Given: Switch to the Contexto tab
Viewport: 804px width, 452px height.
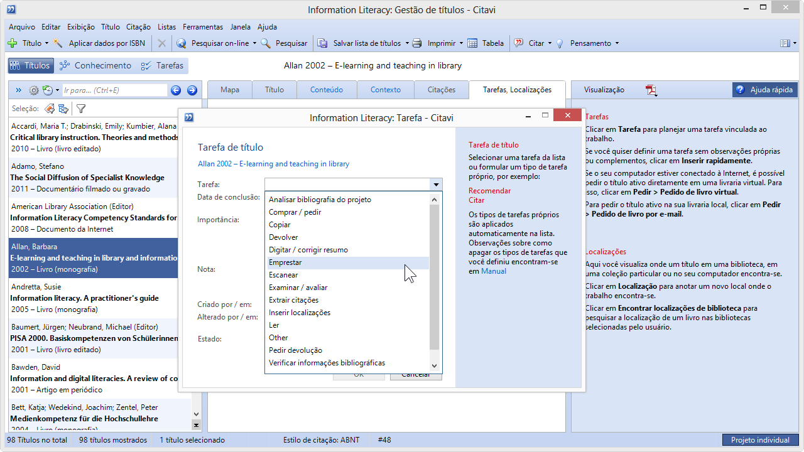Looking at the screenshot, I should pyautogui.click(x=386, y=90).
